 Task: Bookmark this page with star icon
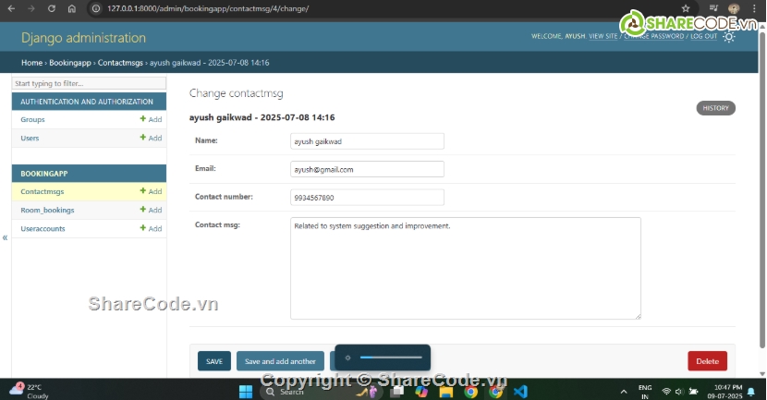686,9
